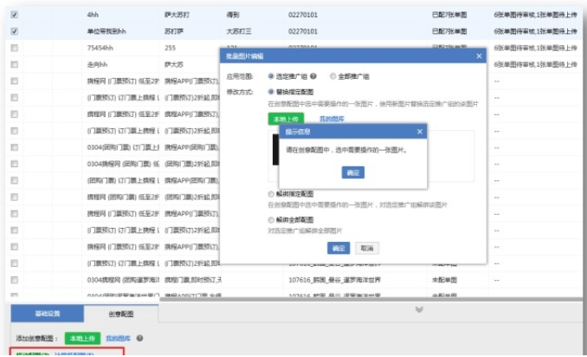Click the 255 cell

(x=170, y=48)
